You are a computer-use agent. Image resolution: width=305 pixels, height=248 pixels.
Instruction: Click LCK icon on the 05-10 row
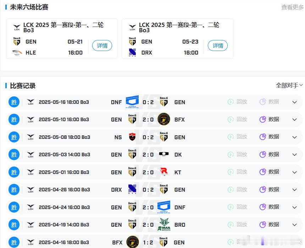(30, 119)
